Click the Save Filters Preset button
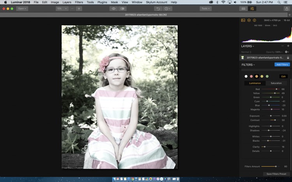This screenshot has height=182, width=292. (276, 174)
